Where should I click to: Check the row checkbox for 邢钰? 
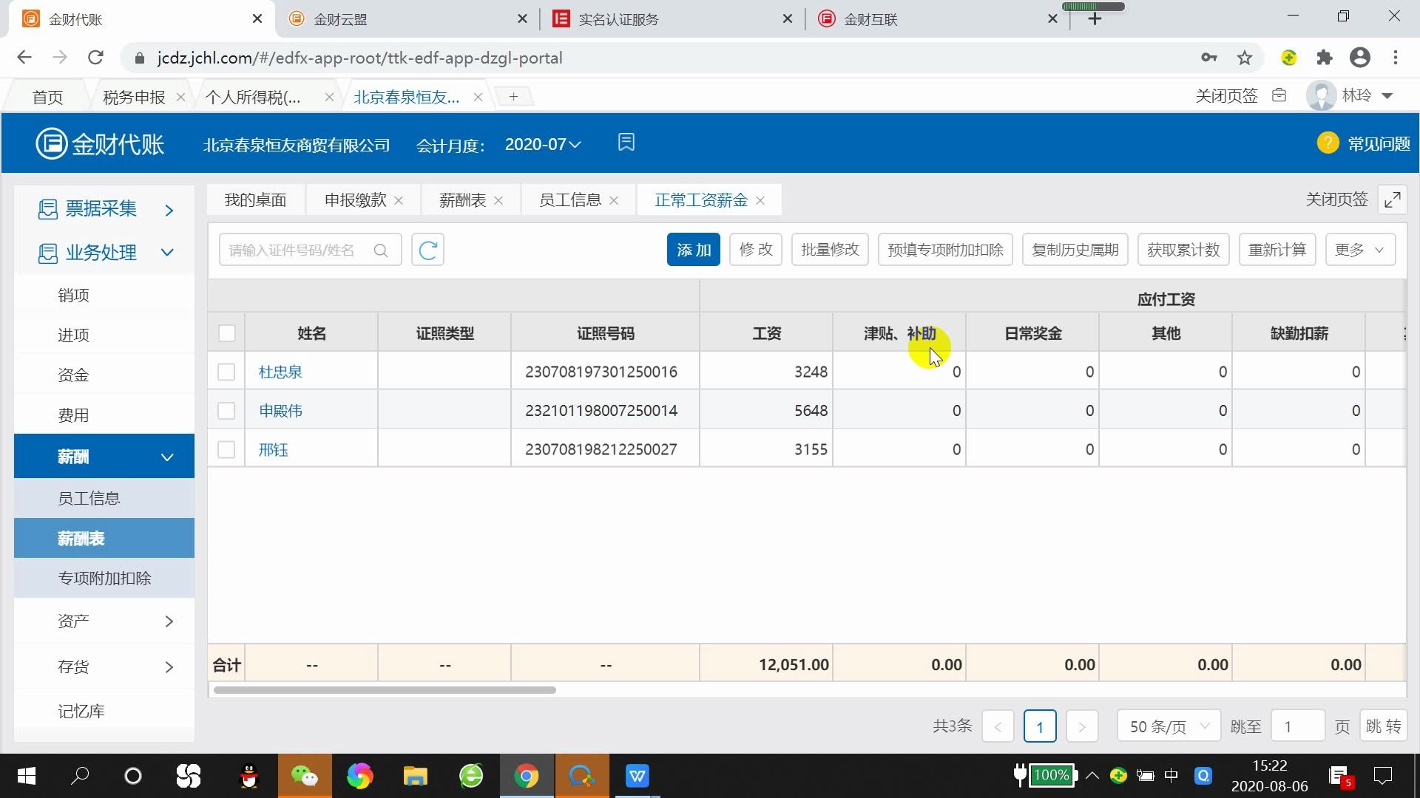pos(226,449)
